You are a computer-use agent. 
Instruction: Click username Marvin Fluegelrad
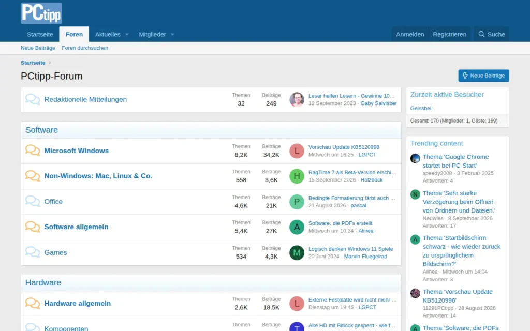coord(365,257)
